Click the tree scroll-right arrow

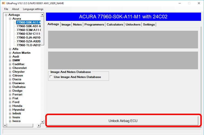click(39, 125)
